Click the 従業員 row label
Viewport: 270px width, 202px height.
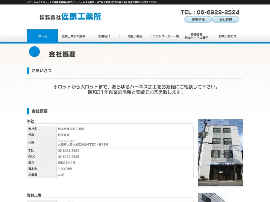(x=33, y=175)
